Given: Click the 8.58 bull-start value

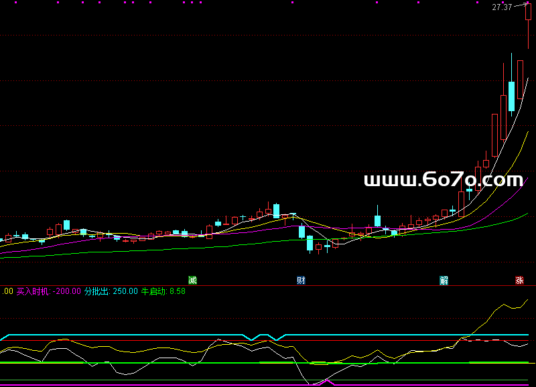Looking at the screenshot, I should pos(178,291).
